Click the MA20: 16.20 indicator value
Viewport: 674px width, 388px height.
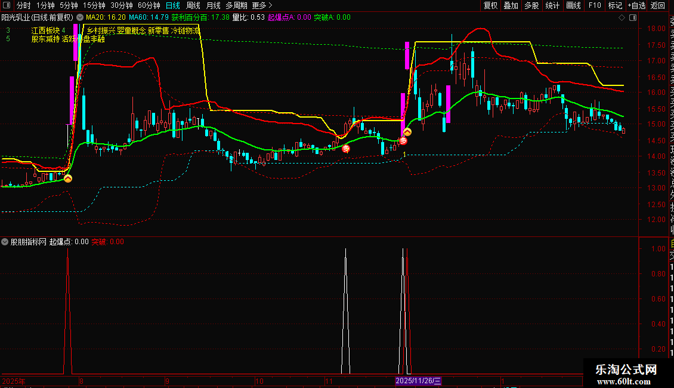tap(106, 17)
